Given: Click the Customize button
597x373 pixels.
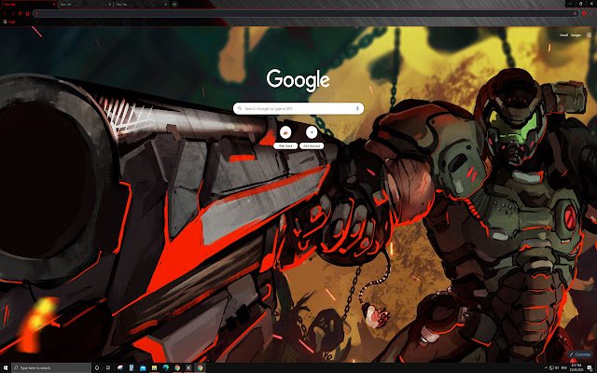Looking at the screenshot, I should point(580,354).
